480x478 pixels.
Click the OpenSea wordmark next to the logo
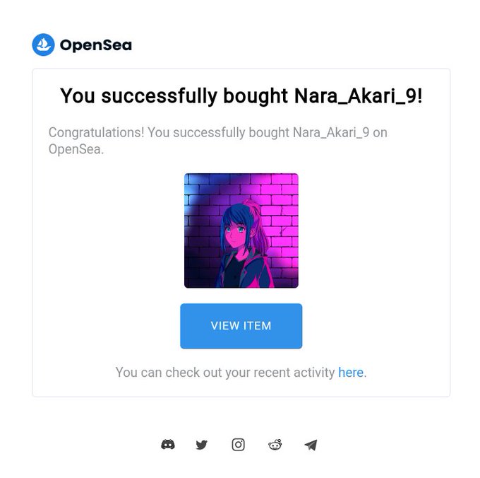coord(96,45)
